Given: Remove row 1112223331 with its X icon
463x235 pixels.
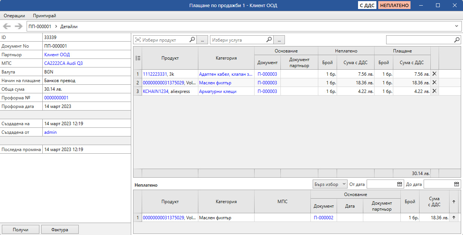Looking at the screenshot, I should pos(435,74).
